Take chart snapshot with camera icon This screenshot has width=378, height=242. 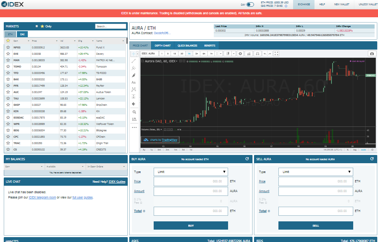click(x=372, y=53)
